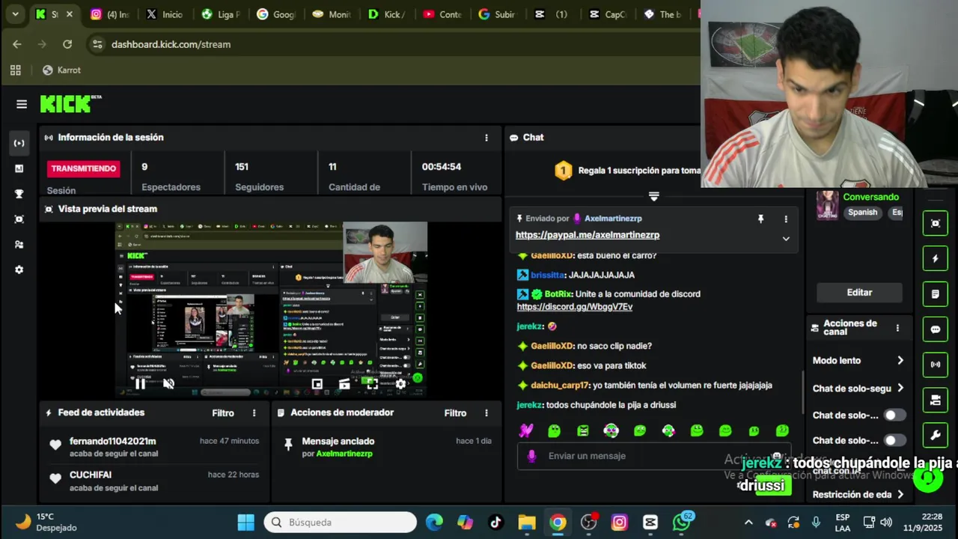This screenshot has height=539, width=958.
Task: Click the wrench tools button in right toolbar
Action: point(935,435)
